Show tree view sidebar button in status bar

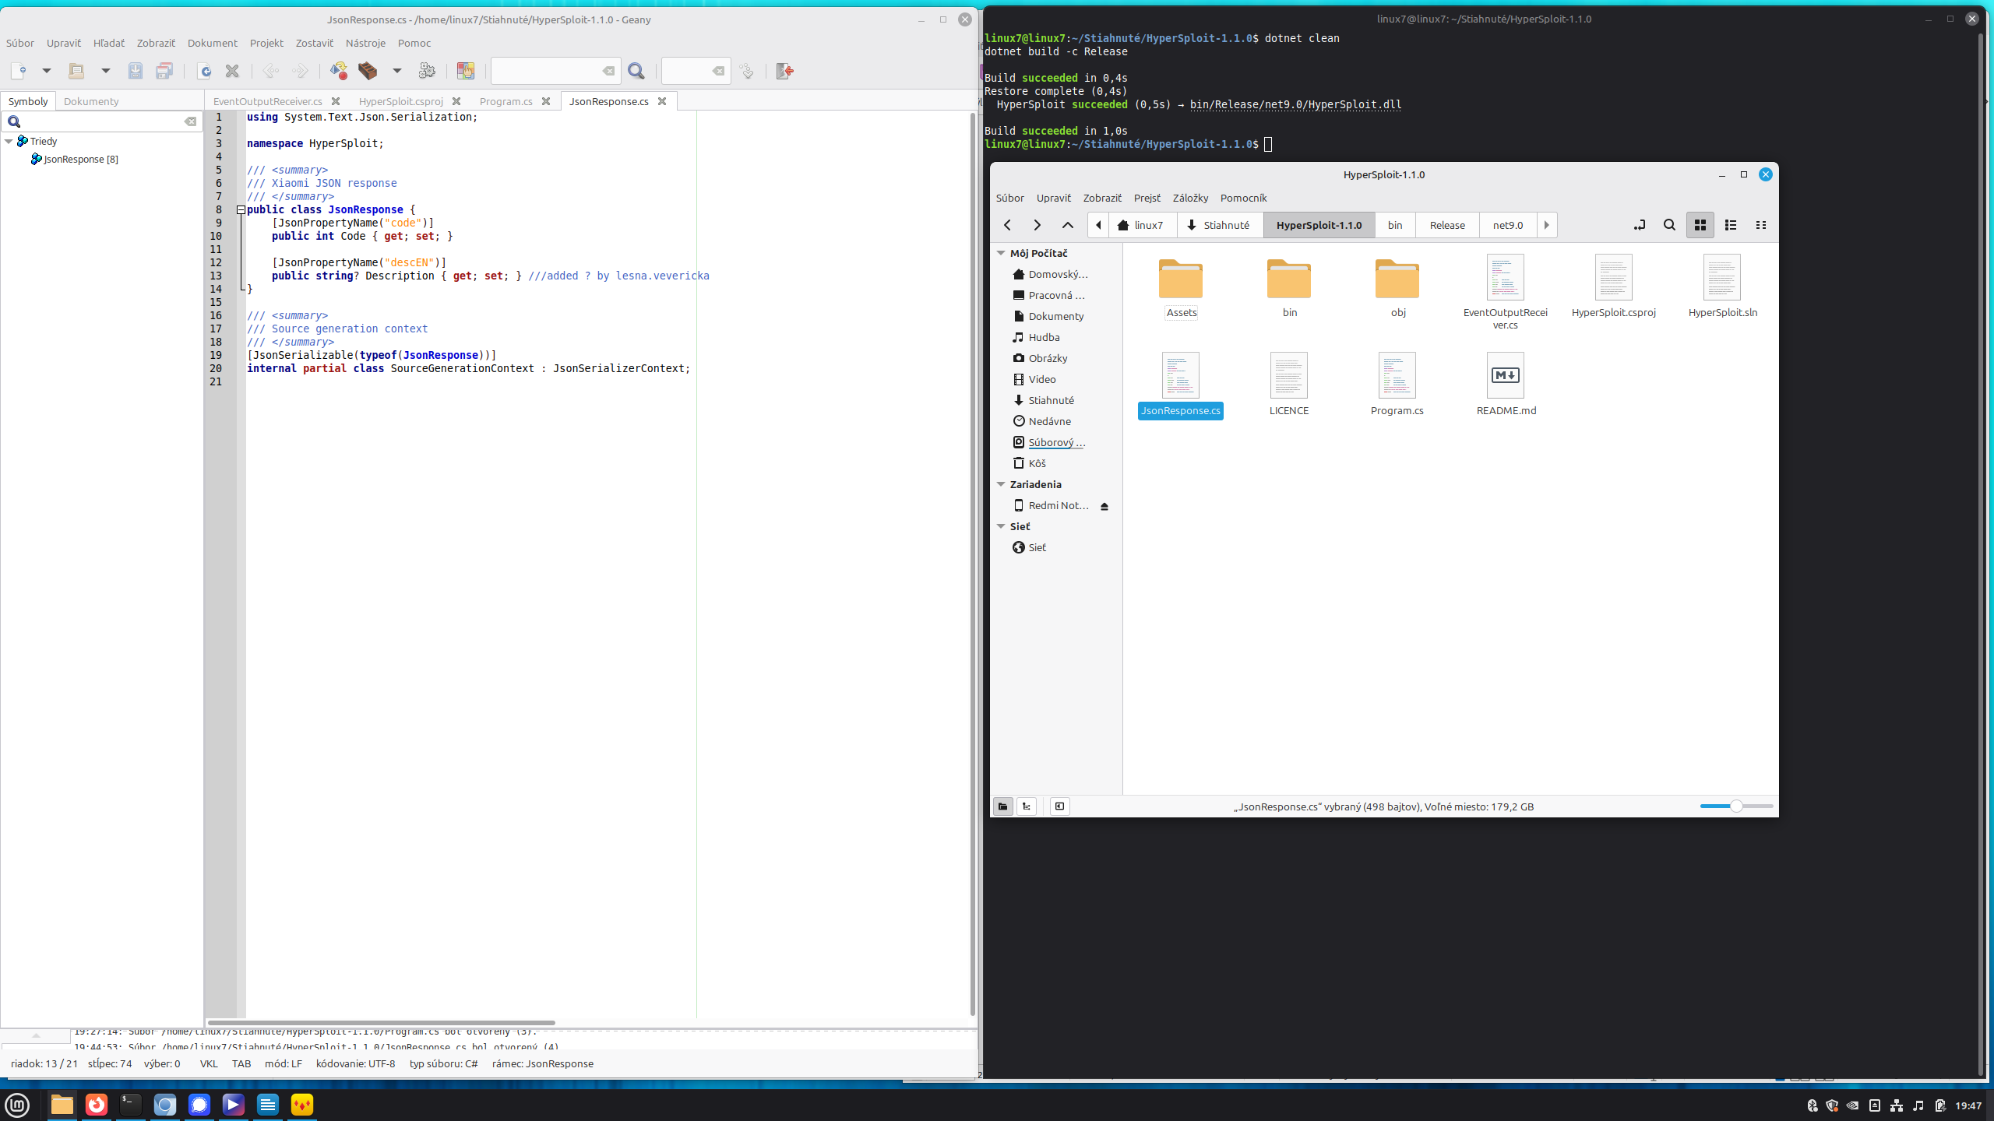pyautogui.click(x=1027, y=806)
